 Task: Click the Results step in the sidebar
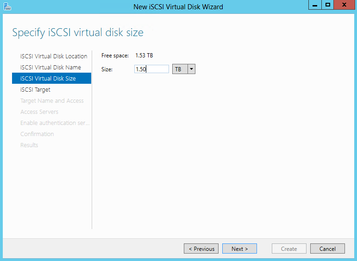click(29, 145)
